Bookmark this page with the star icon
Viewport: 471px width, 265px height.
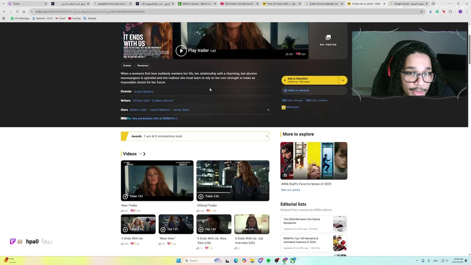(x=421, y=11)
